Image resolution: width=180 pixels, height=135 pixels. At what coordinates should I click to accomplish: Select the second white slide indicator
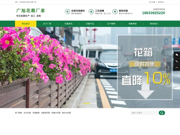click(93, 103)
